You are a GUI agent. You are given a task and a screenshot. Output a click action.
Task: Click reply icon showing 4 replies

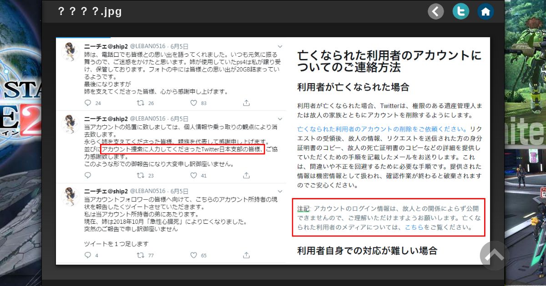tap(87, 255)
